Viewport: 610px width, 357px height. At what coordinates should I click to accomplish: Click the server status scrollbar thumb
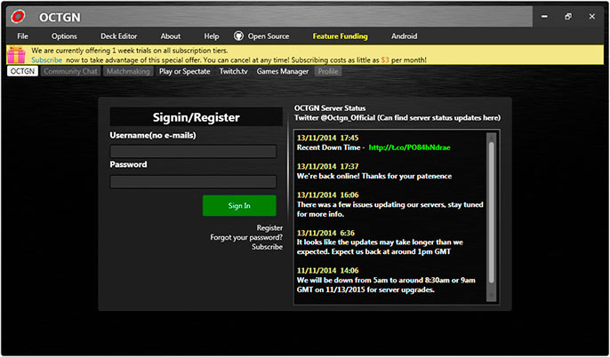pos(492,212)
